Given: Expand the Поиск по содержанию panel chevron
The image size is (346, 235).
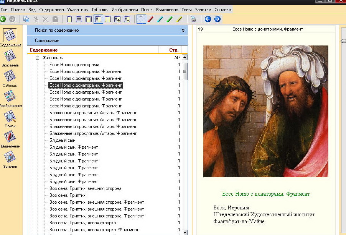Looking at the screenshot, I should click(x=183, y=30).
